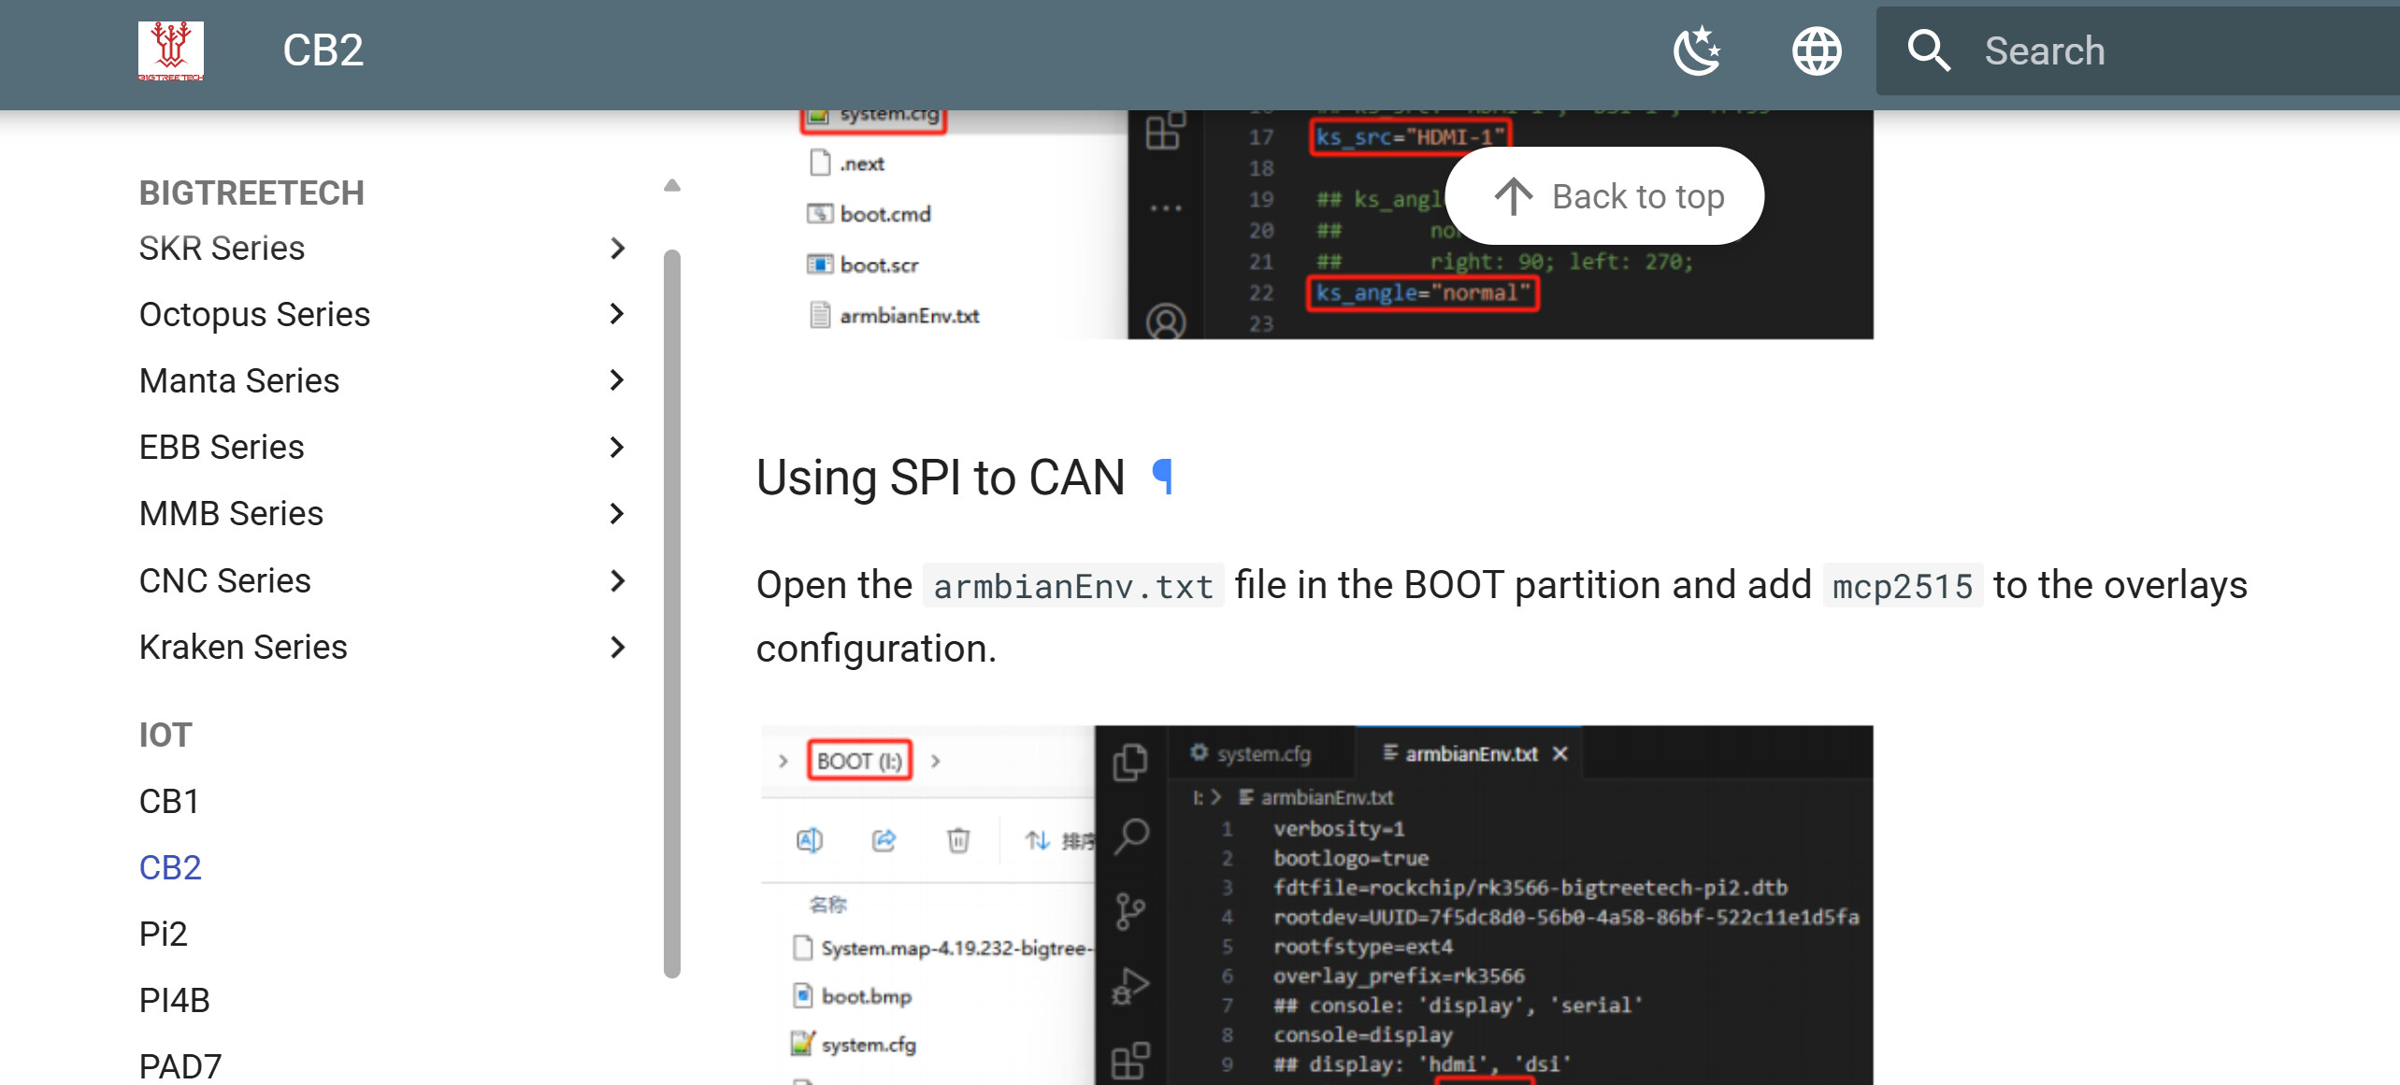This screenshot has width=2400, height=1085.
Task: Open the SKR Series navigation label
Action: tap(222, 248)
